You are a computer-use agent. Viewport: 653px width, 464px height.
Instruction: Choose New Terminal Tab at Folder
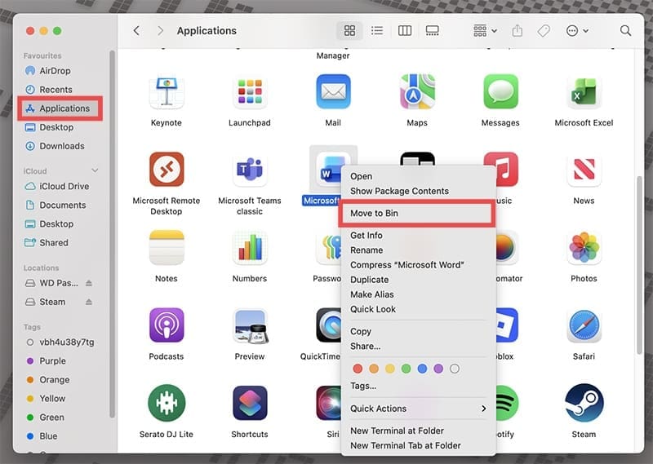418,445
